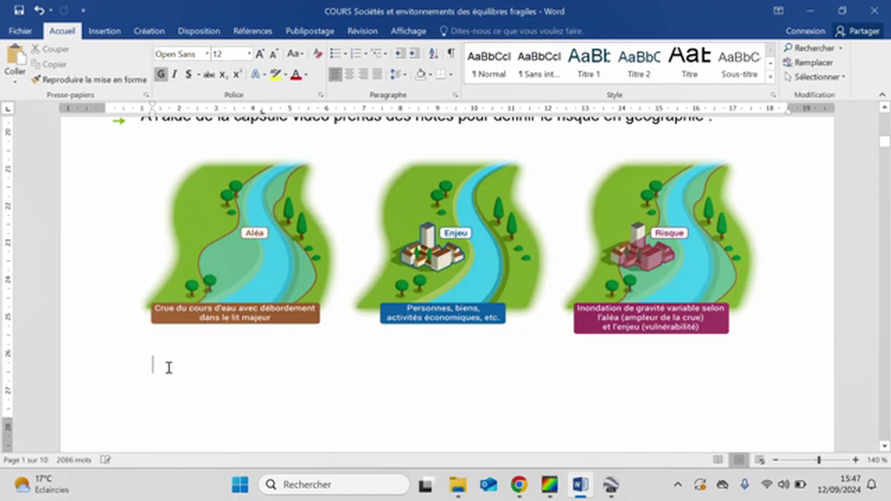Image resolution: width=891 pixels, height=501 pixels.
Task: Switch to the Révision tab
Action: pyautogui.click(x=362, y=31)
